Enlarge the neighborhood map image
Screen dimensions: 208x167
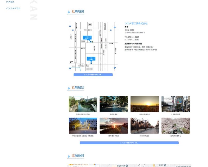(x=93, y=47)
